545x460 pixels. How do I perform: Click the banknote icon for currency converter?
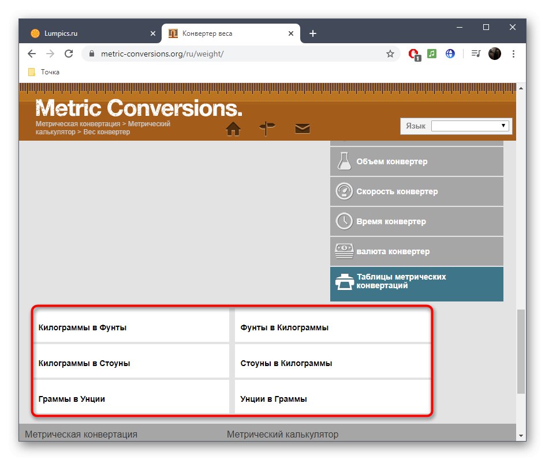[344, 251]
